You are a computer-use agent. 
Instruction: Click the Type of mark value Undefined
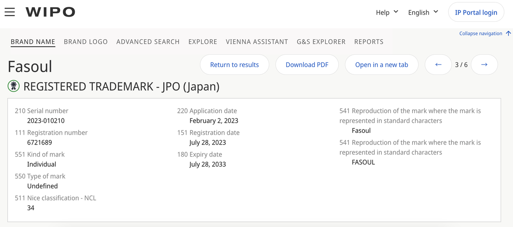tap(42, 186)
